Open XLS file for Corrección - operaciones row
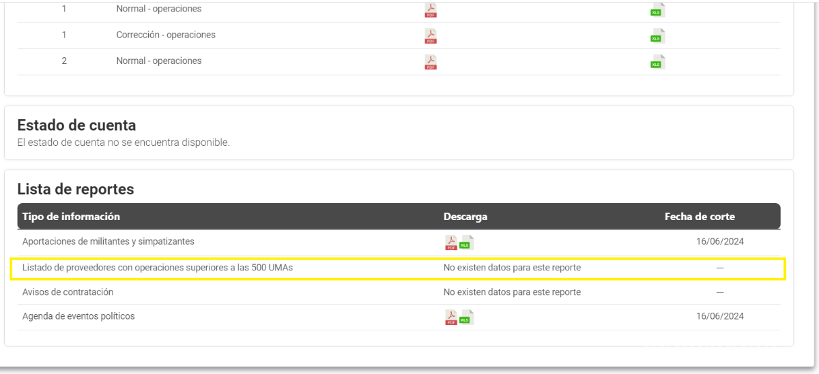The image size is (819, 374). (657, 36)
